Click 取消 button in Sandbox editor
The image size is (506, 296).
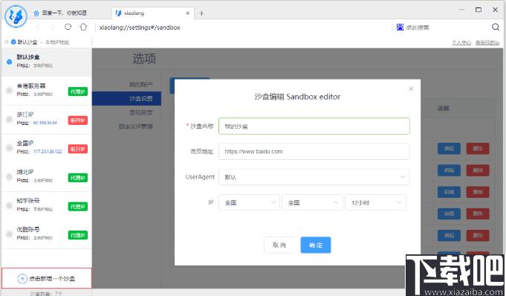[279, 245]
